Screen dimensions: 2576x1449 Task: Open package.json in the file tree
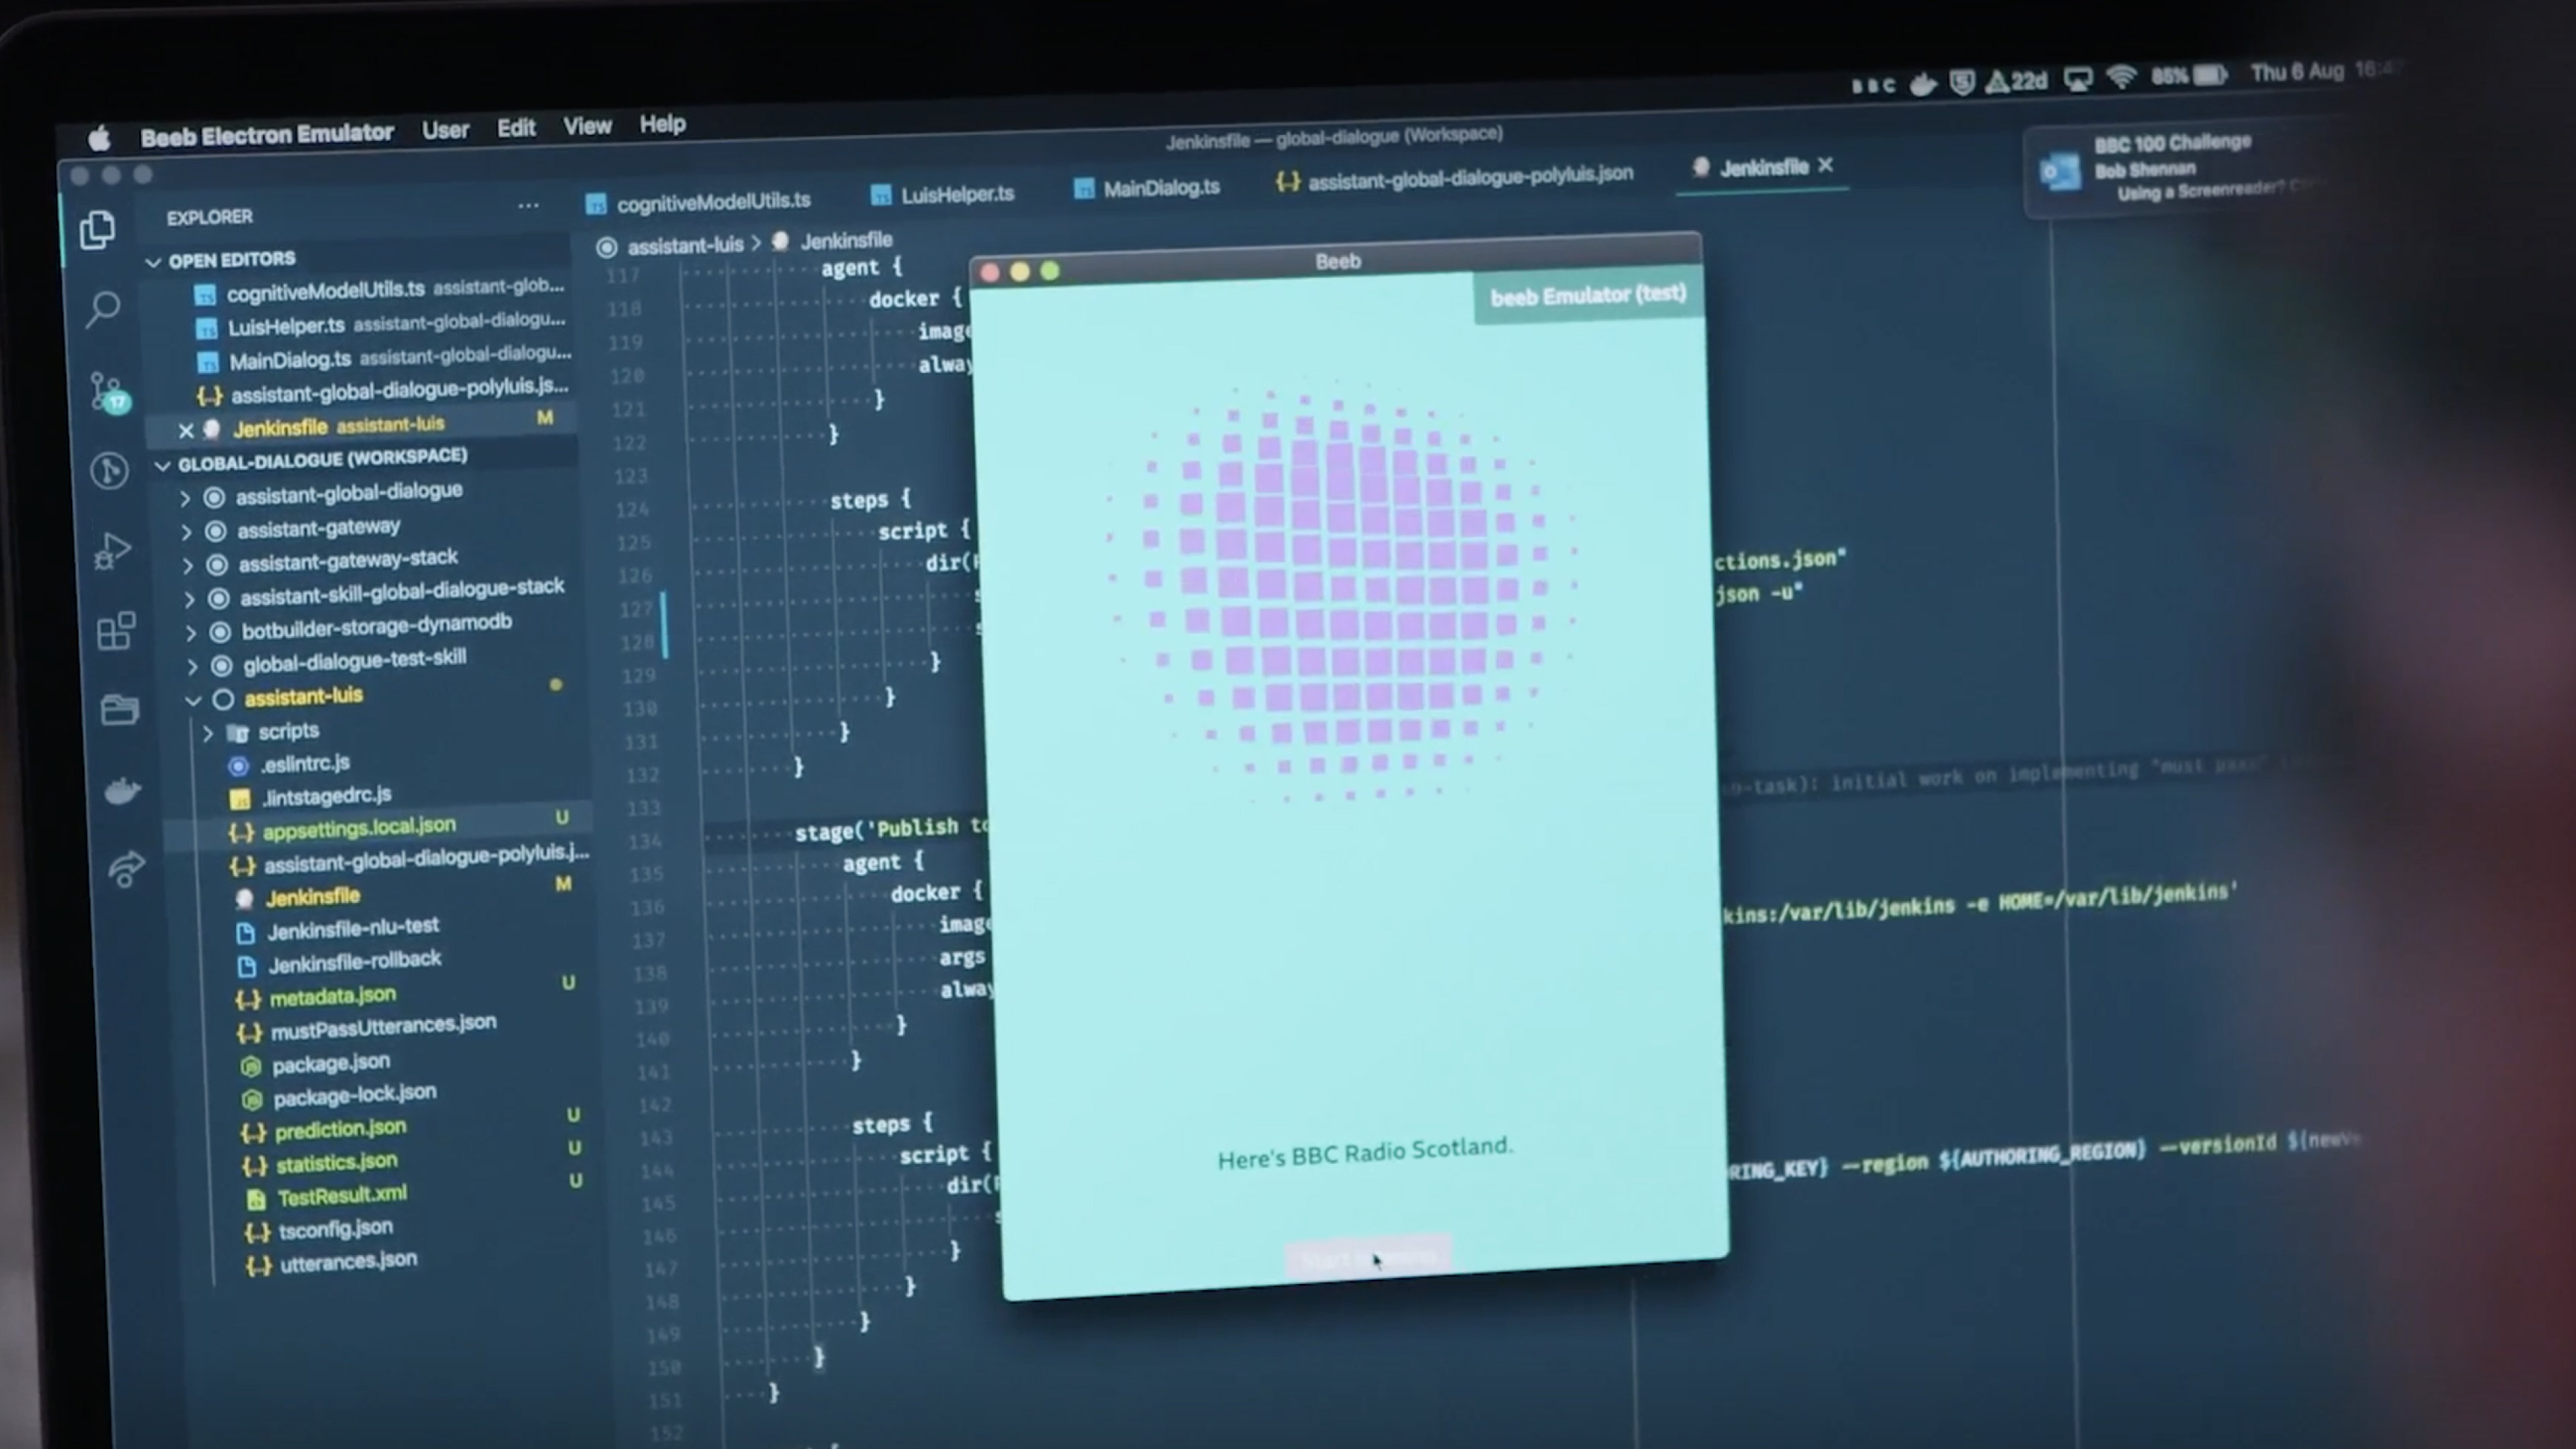[330, 1062]
